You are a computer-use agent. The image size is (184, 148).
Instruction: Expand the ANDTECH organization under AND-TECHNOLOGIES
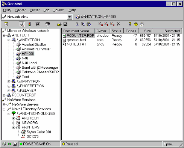[14, 118]
